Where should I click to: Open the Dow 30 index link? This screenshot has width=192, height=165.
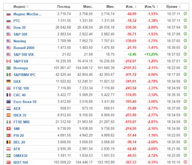pos(20,28)
